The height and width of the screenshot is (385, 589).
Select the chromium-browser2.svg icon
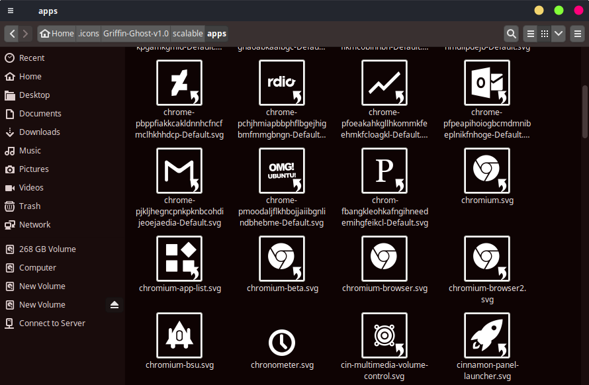(x=487, y=259)
